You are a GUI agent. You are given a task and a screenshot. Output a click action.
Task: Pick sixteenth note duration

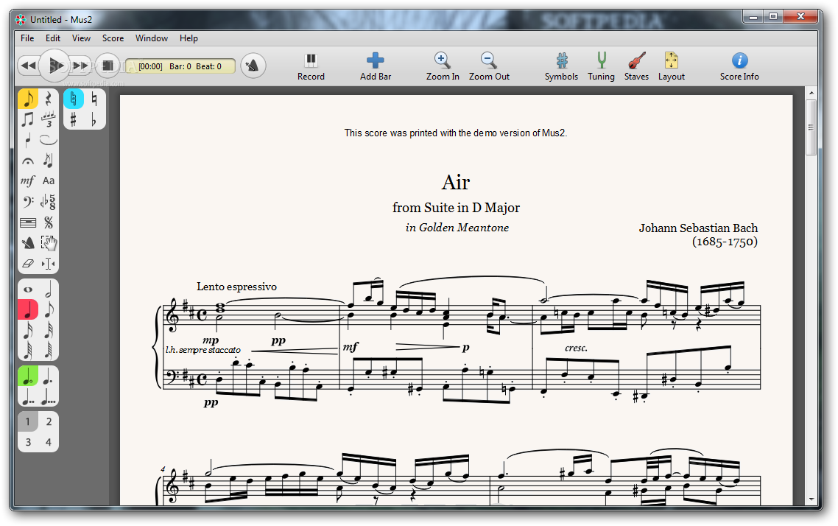[28, 330]
